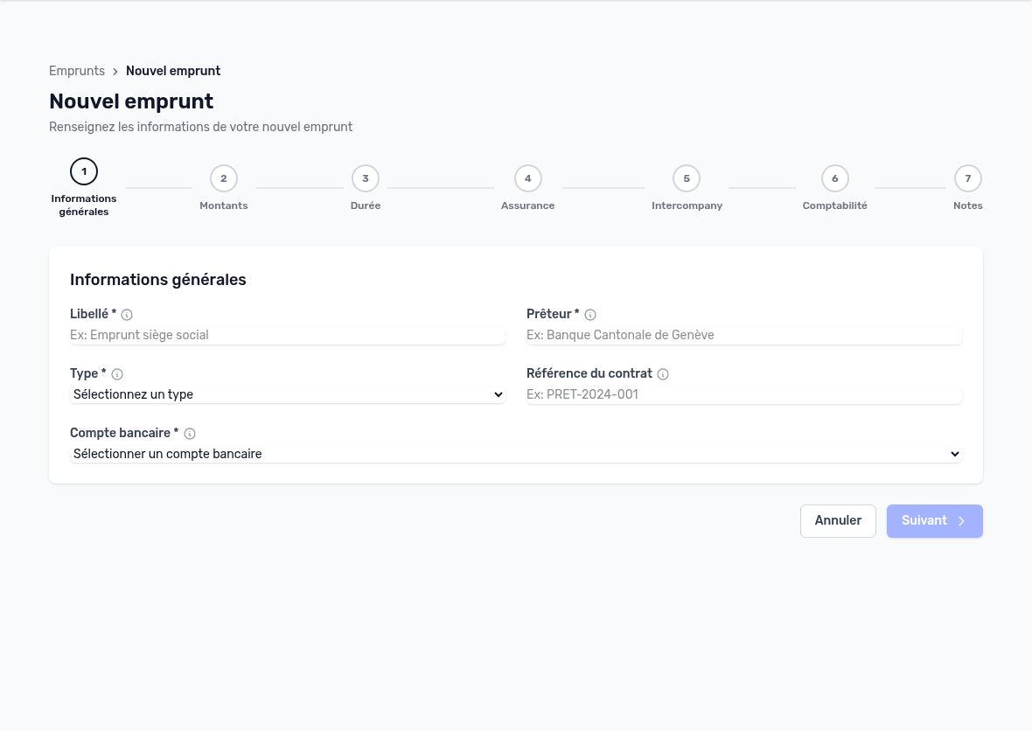Click the Informations générales section heading
This screenshot has height=731, width=1032.
pyautogui.click(x=158, y=280)
